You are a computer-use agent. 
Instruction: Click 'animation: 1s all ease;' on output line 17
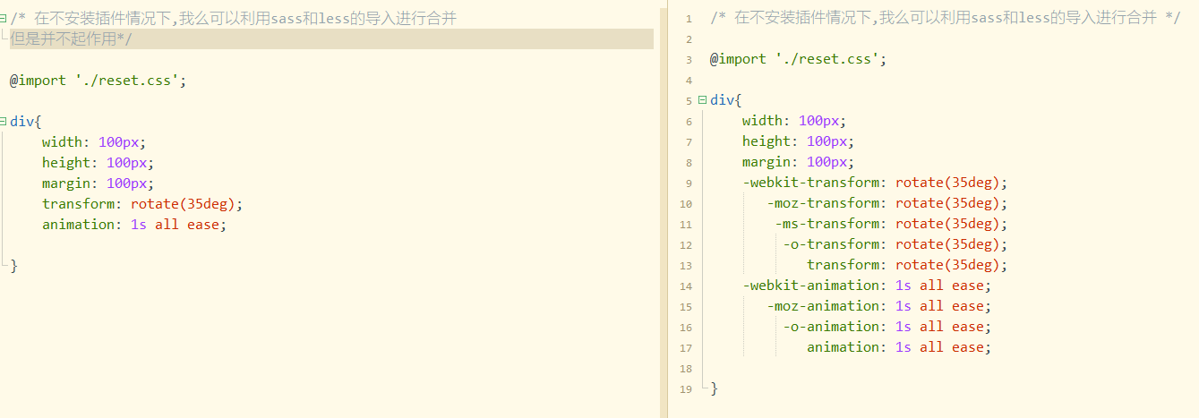899,347
